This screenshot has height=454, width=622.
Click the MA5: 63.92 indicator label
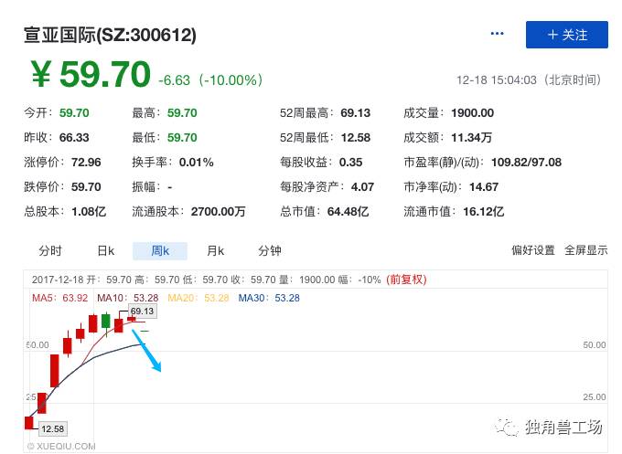coord(59,298)
